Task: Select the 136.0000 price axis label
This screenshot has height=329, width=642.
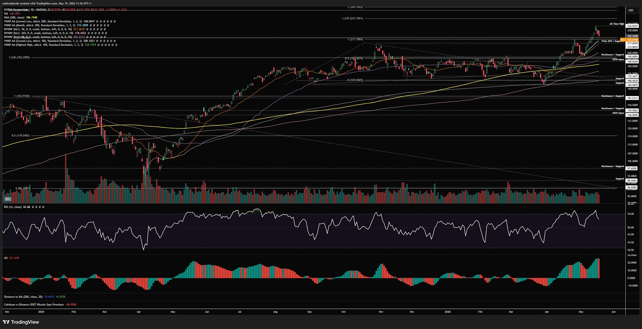Action: pos(633,115)
